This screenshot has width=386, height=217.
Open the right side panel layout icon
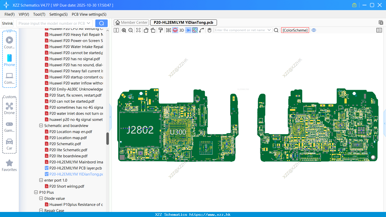tap(379, 30)
